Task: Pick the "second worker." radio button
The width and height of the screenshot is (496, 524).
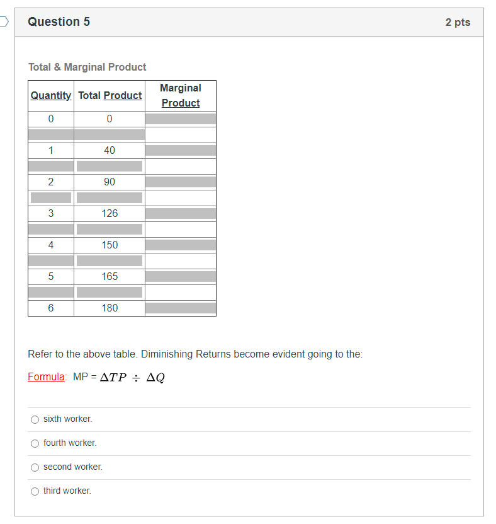Action: coord(35,467)
